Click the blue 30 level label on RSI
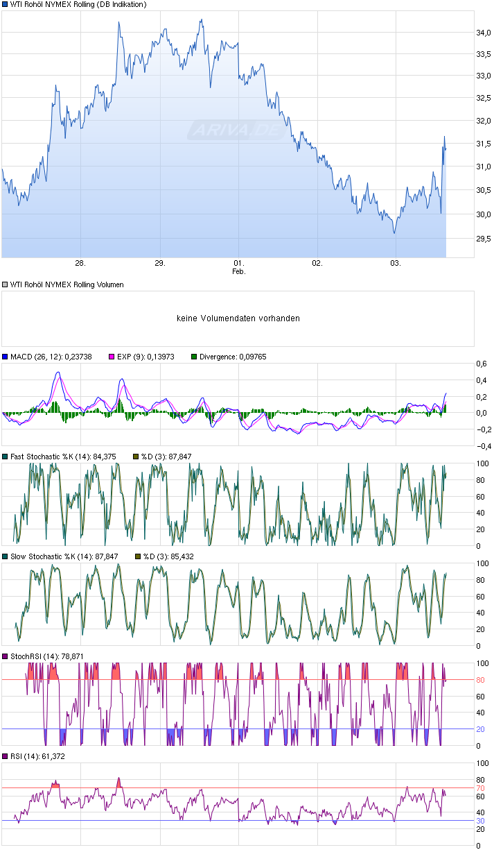 (479, 821)
